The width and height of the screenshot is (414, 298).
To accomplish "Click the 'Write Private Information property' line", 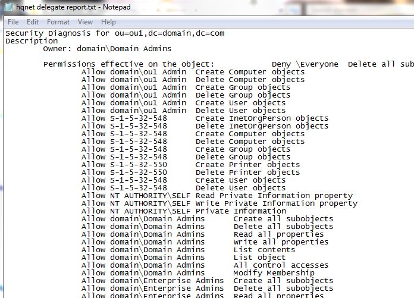I will (x=219, y=203).
